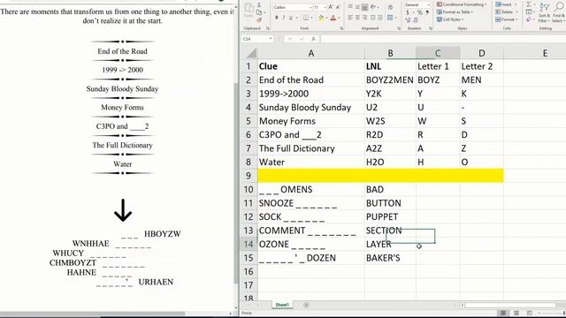
Task: Click the New Sheet plus button
Action: (x=306, y=305)
